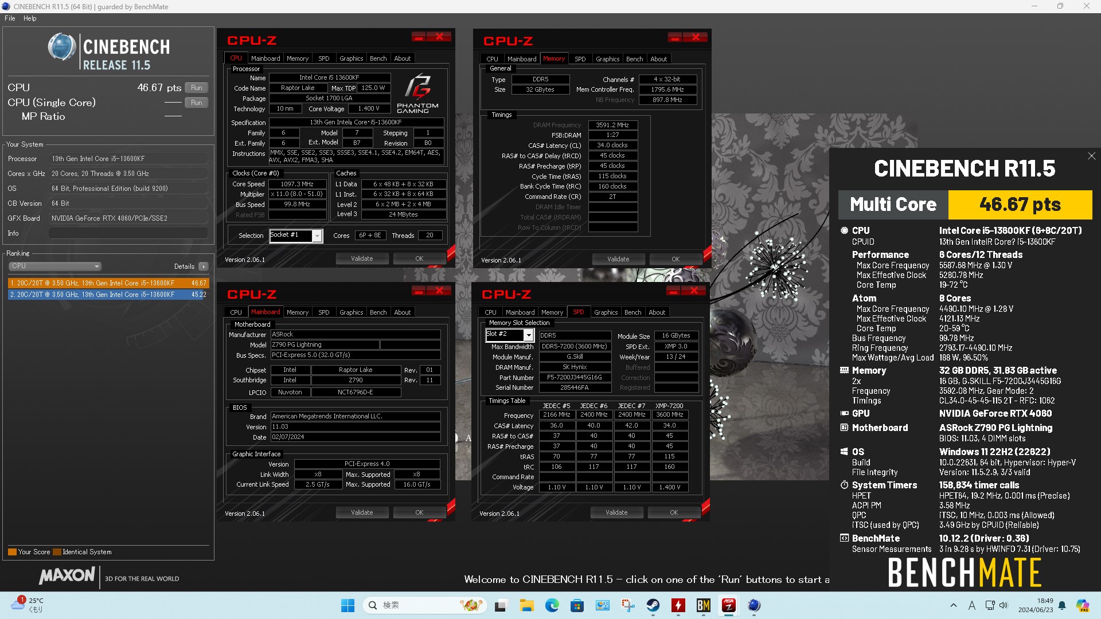Open Snipping Tool from the taskbar

coord(628,605)
